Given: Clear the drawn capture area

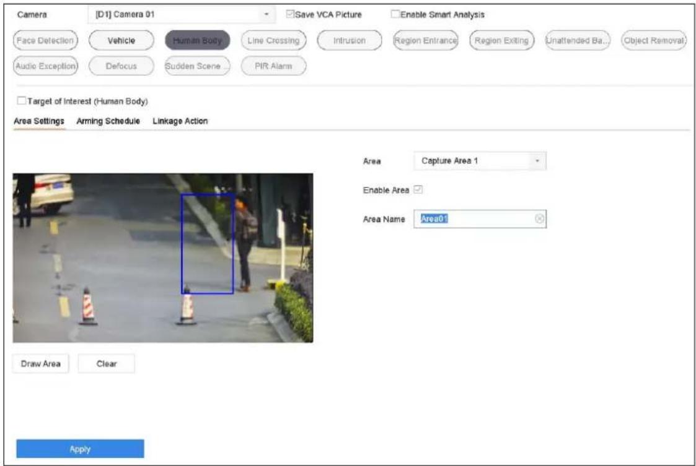Looking at the screenshot, I should 106,363.
